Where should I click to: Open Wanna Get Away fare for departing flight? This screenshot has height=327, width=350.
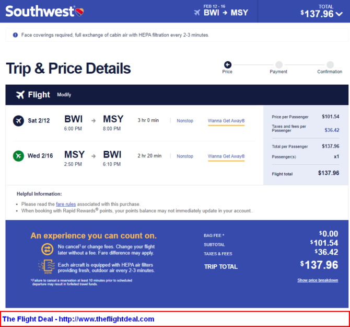(x=226, y=121)
